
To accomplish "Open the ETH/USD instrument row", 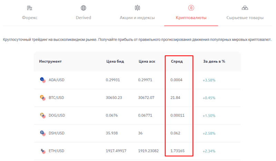I will click(137, 151).
